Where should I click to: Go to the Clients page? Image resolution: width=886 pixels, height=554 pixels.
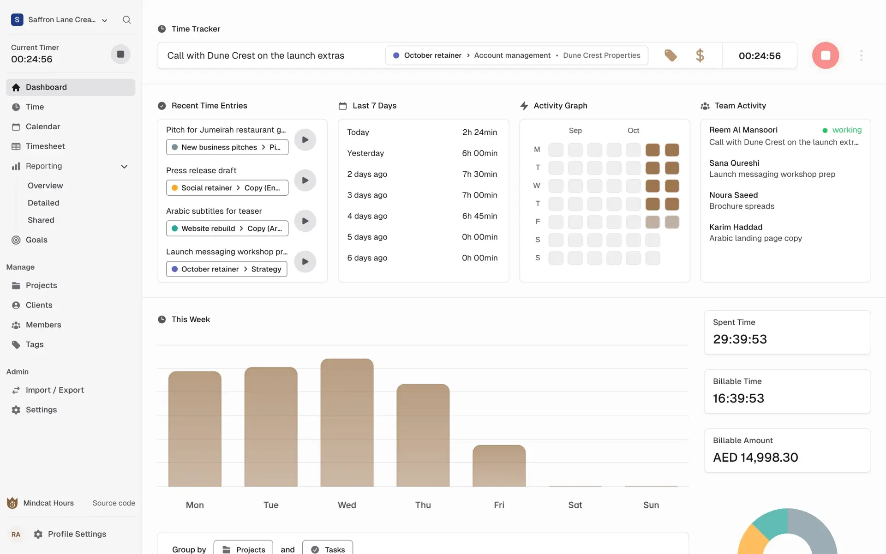(71, 305)
